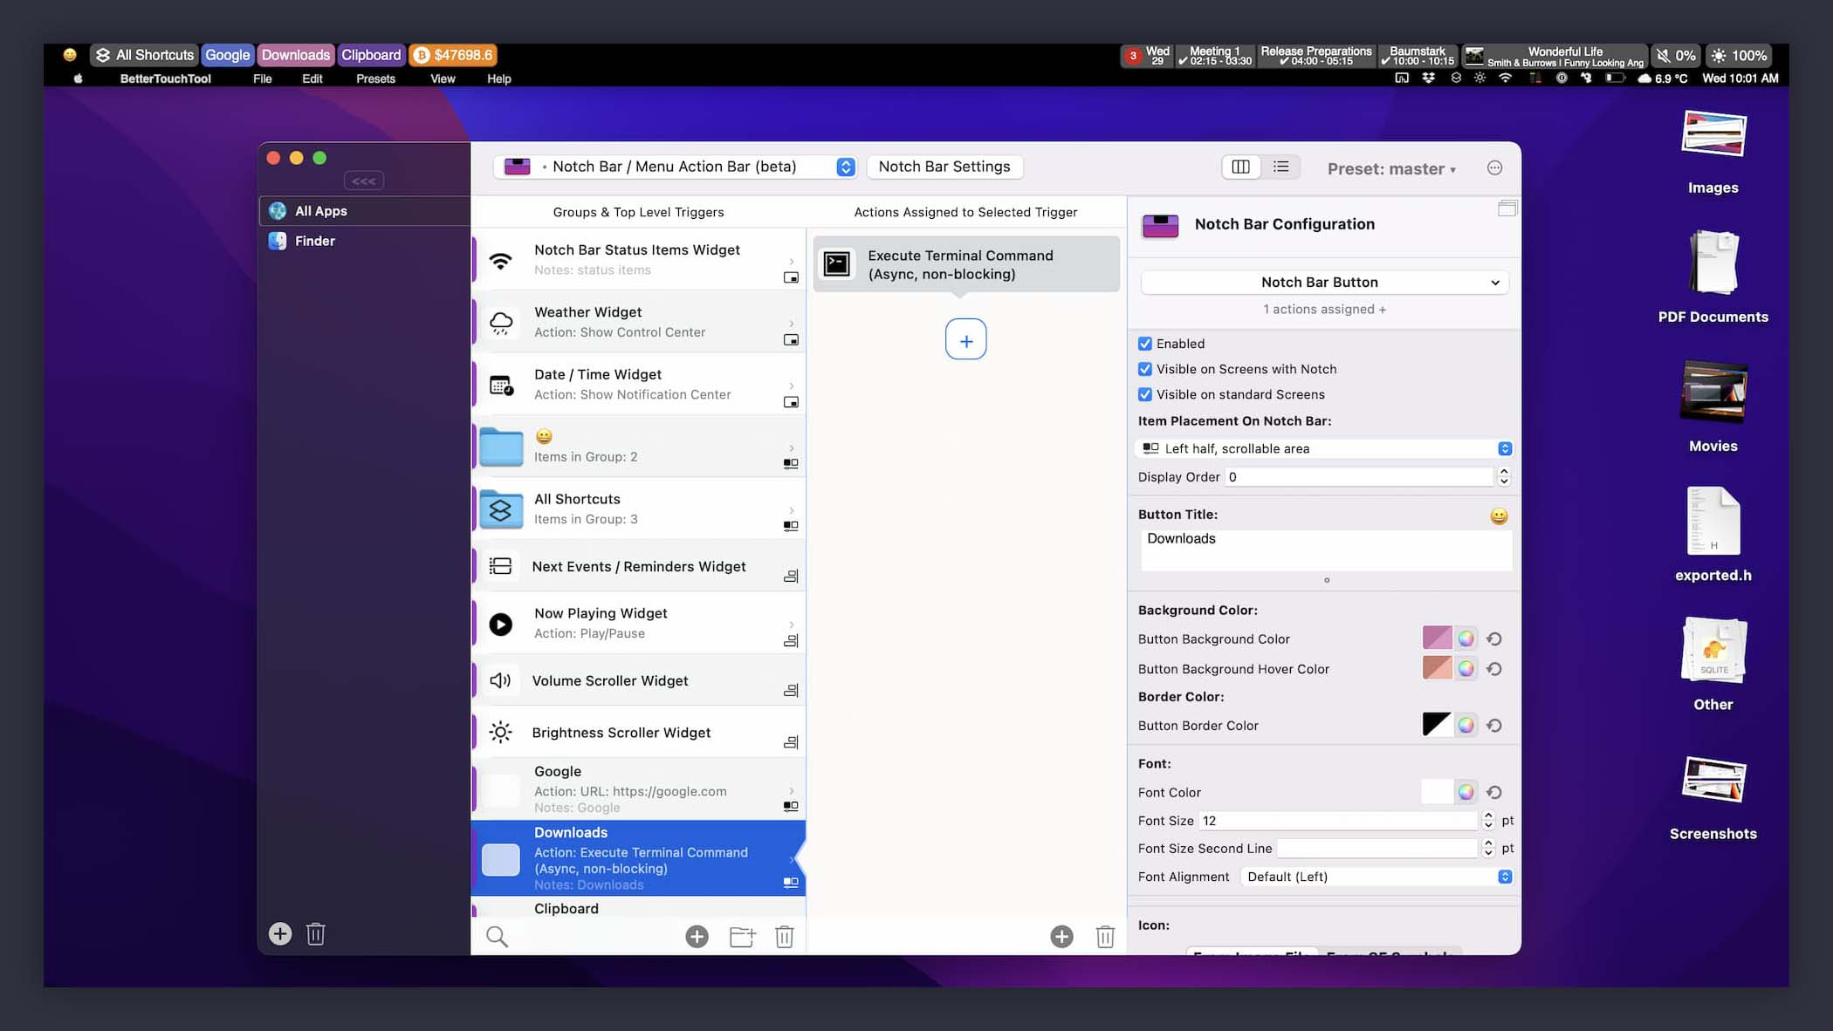Open the Preset: master dropdown
This screenshot has height=1031, width=1833.
1391,168
